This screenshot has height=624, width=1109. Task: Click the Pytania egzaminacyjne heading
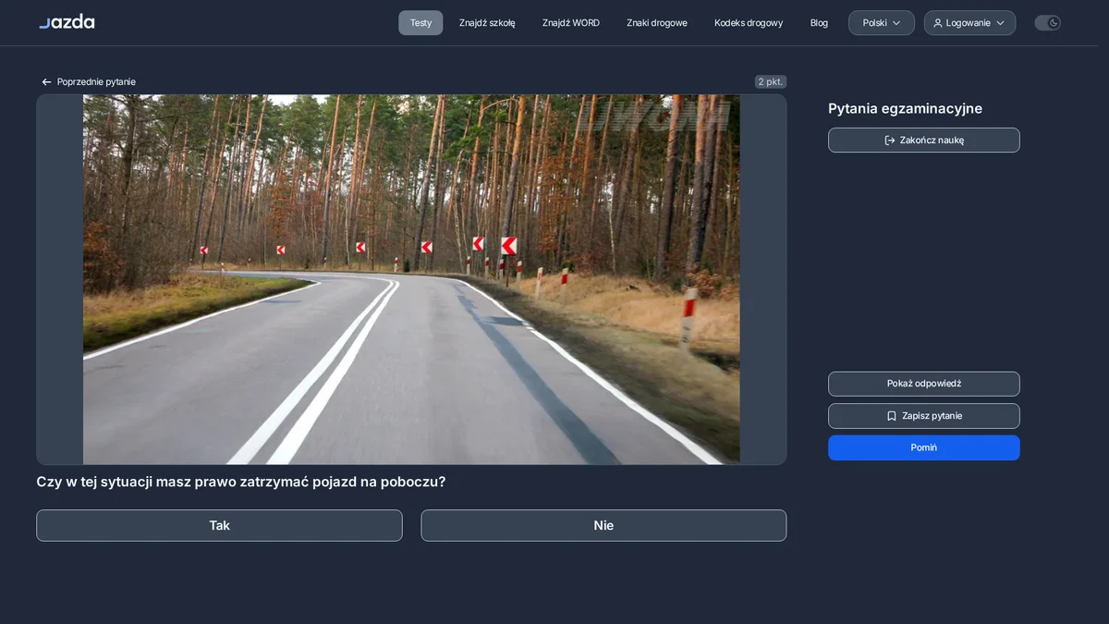[x=905, y=109]
